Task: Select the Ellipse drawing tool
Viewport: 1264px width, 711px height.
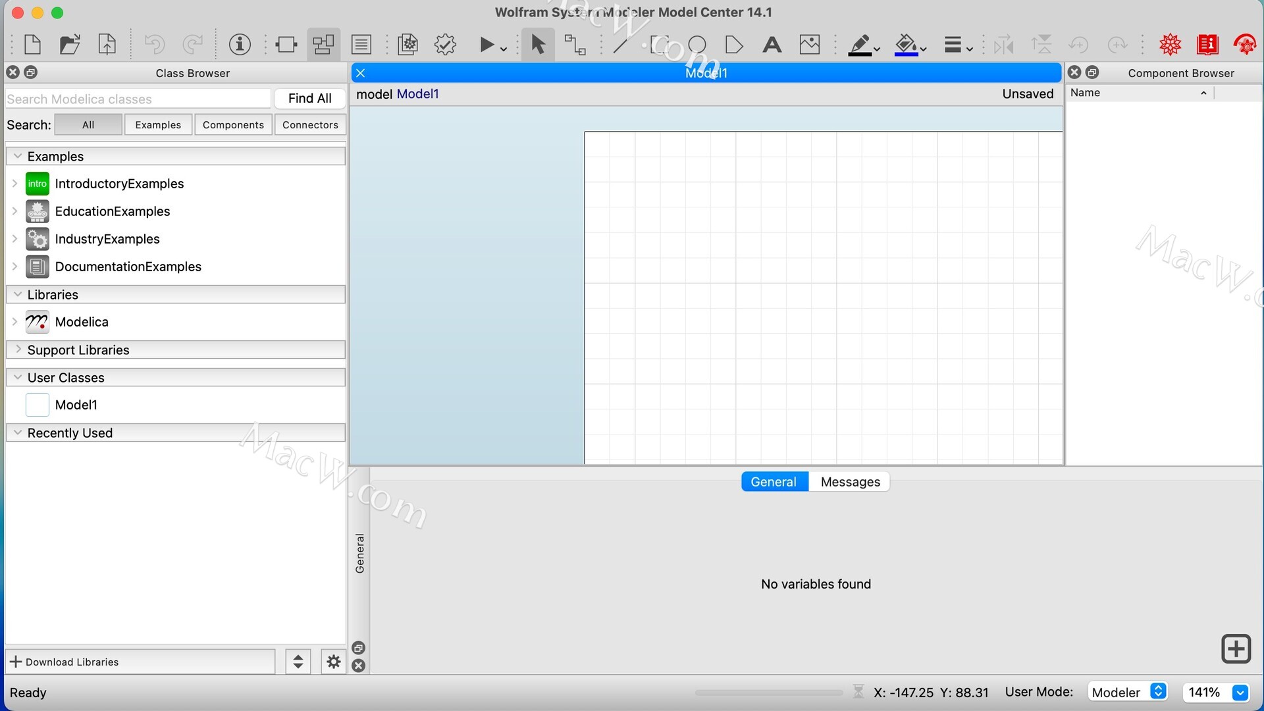Action: (697, 45)
